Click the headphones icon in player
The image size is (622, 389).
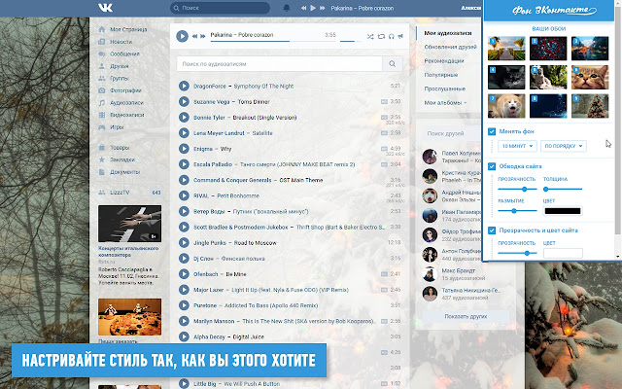pyautogui.click(x=391, y=37)
